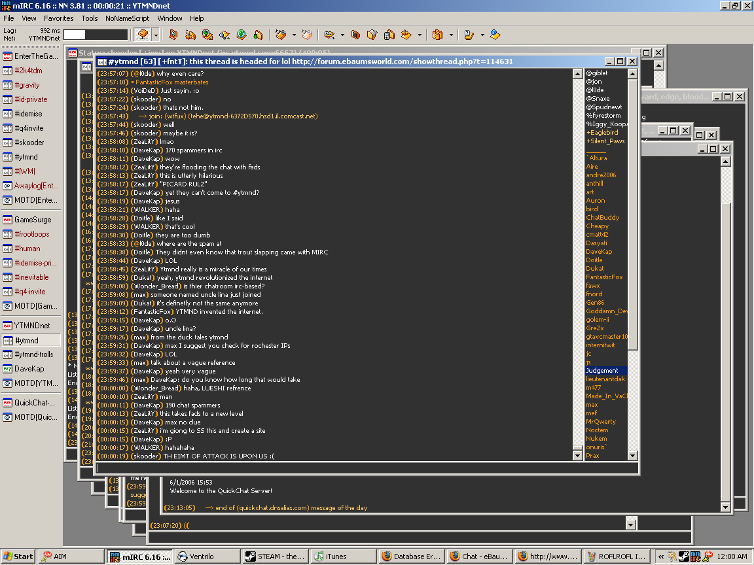Switch to #ytmnd-trolls in the switchbar
The height and width of the screenshot is (565, 754).
pyautogui.click(x=33, y=354)
